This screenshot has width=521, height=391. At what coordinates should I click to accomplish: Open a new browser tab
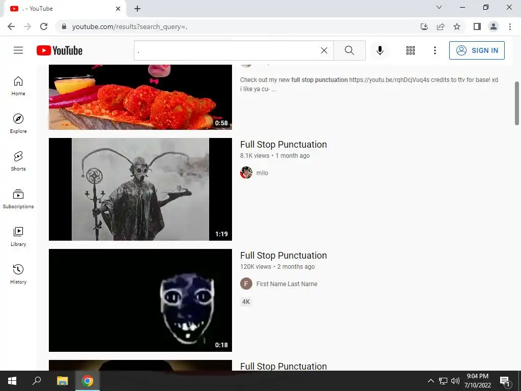click(137, 9)
